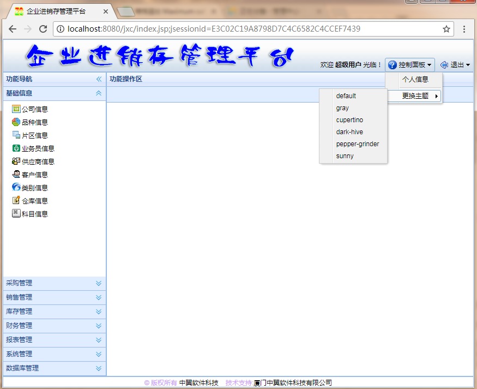The height and width of the screenshot is (389, 477).
Task: Open the 仓库信息 warehouse icon
Action: pos(16,200)
